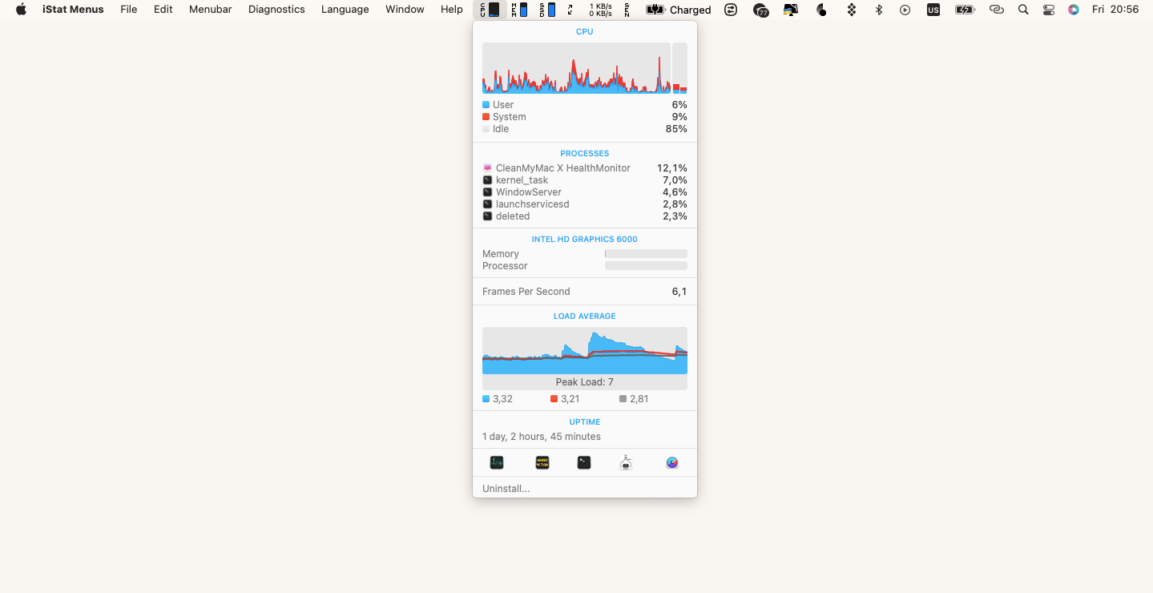
Task: Click the Fri 20:56 menu bar clock
Action: point(1115,10)
